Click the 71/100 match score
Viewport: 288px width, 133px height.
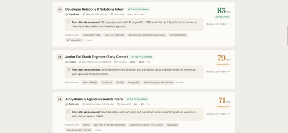[x=224, y=100]
